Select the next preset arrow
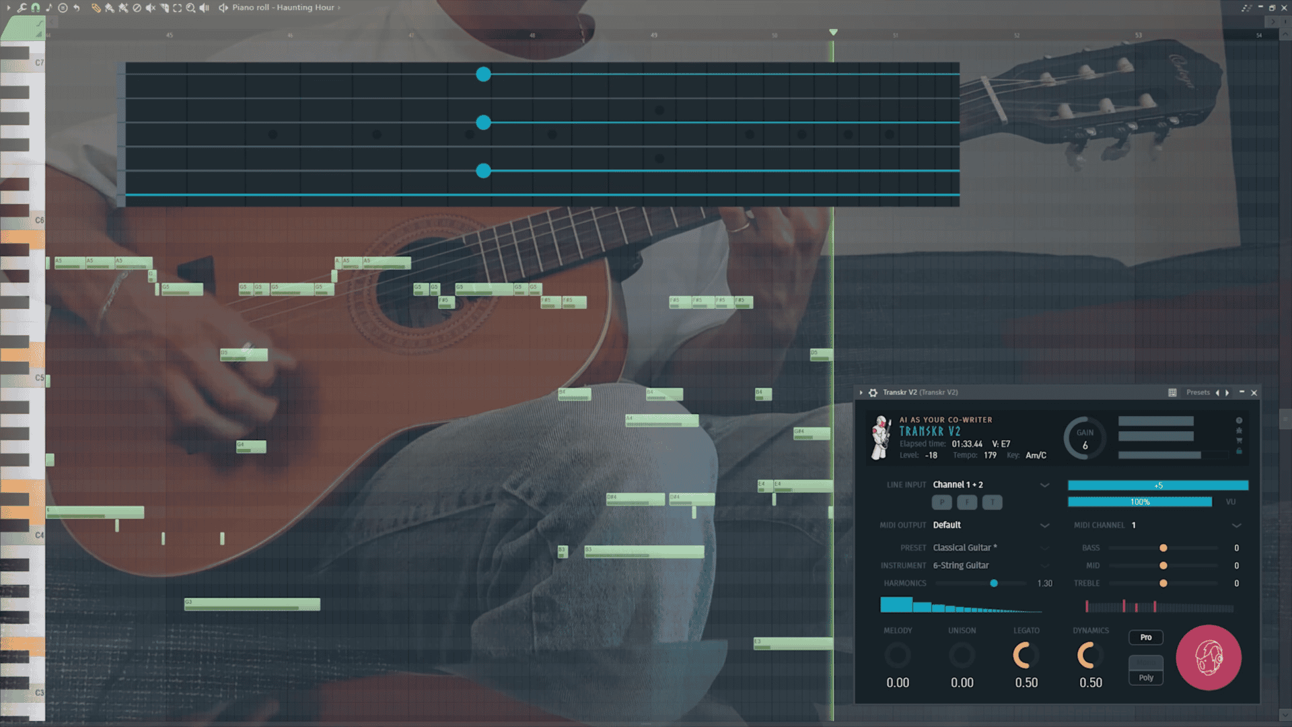1292x727 pixels. [x=1227, y=392]
